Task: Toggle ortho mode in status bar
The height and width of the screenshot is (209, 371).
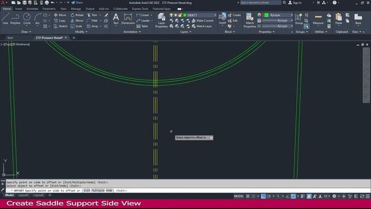Action: tap(263, 196)
